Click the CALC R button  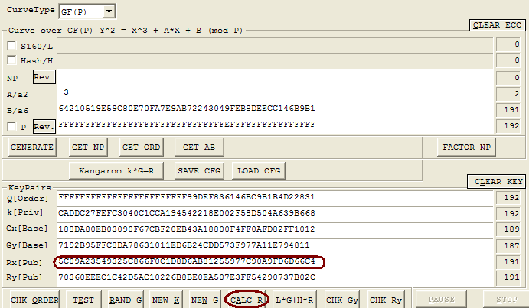247,300
